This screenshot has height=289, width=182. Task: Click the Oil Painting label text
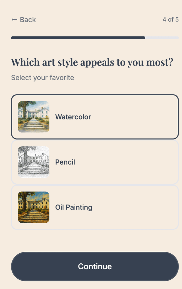74,207
